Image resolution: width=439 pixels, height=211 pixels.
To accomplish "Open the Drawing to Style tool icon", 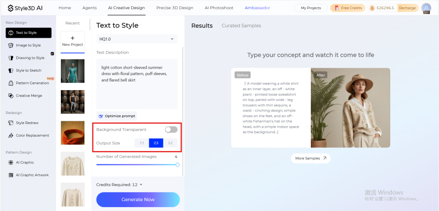I will click(x=11, y=58).
